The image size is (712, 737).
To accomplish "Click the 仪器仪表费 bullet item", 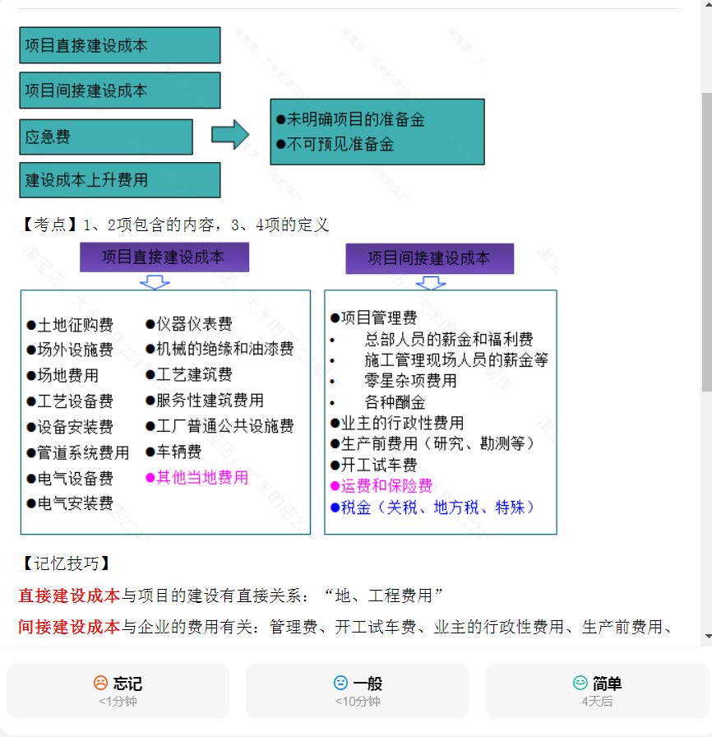I will tap(189, 324).
